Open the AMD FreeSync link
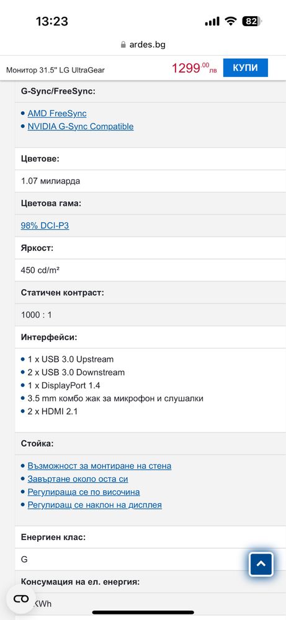 point(57,114)
